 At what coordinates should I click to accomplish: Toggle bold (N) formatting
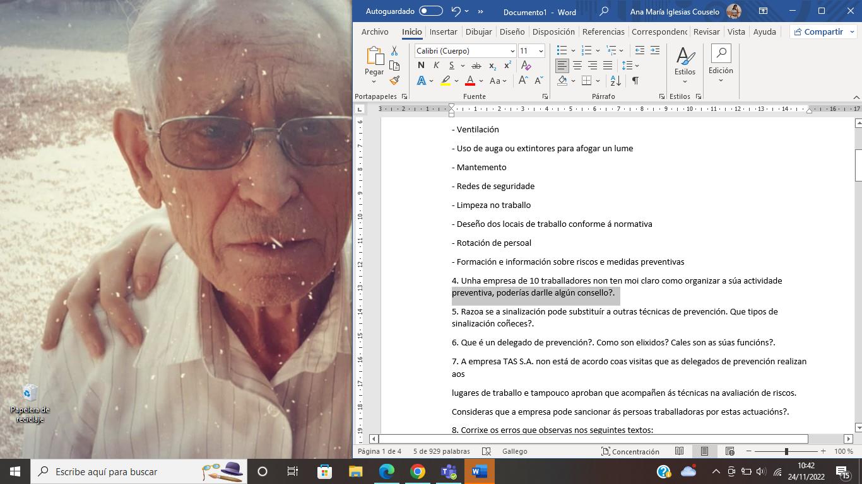pos(421,66)
